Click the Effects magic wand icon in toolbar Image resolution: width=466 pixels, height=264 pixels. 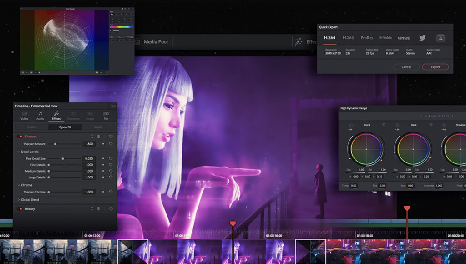298,42
